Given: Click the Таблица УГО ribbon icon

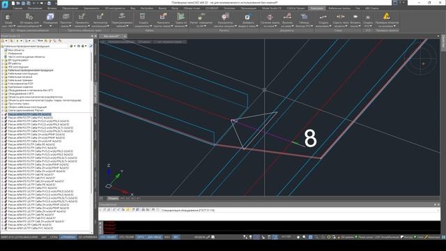Looking at the screenshot, I should coord(304,17).
